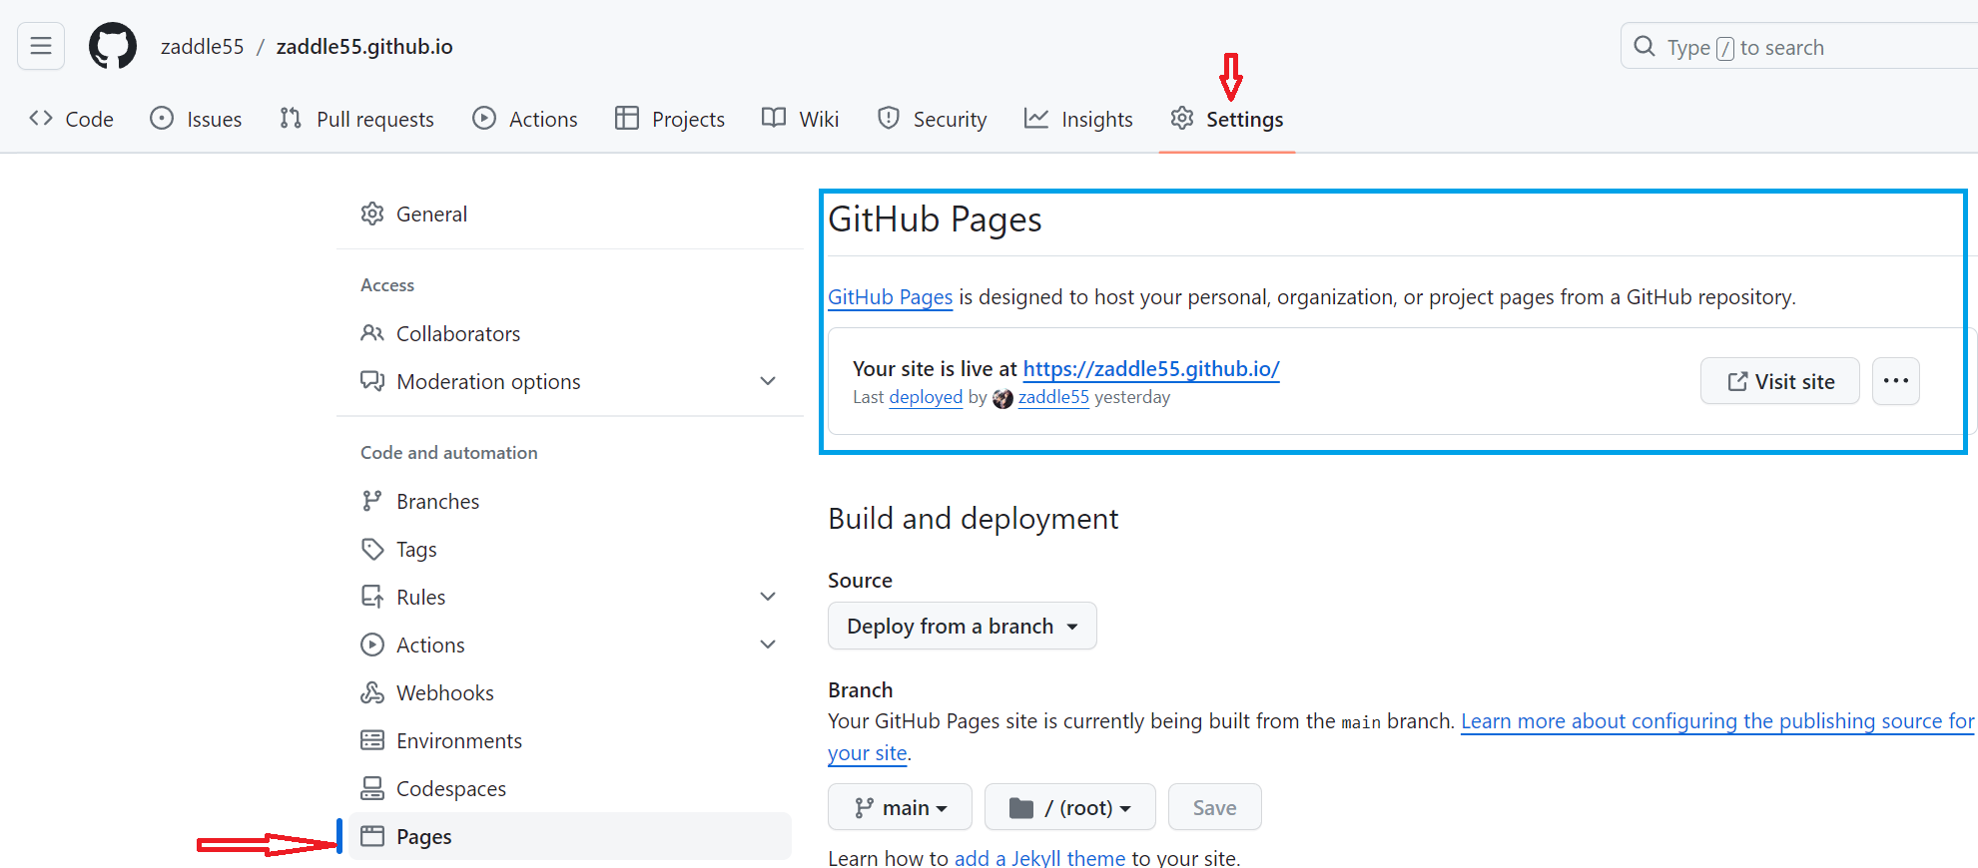Click the zaddle55 avatar image
The width and height of the screenshot is (1978, 868).
(x=1002, y=398)
